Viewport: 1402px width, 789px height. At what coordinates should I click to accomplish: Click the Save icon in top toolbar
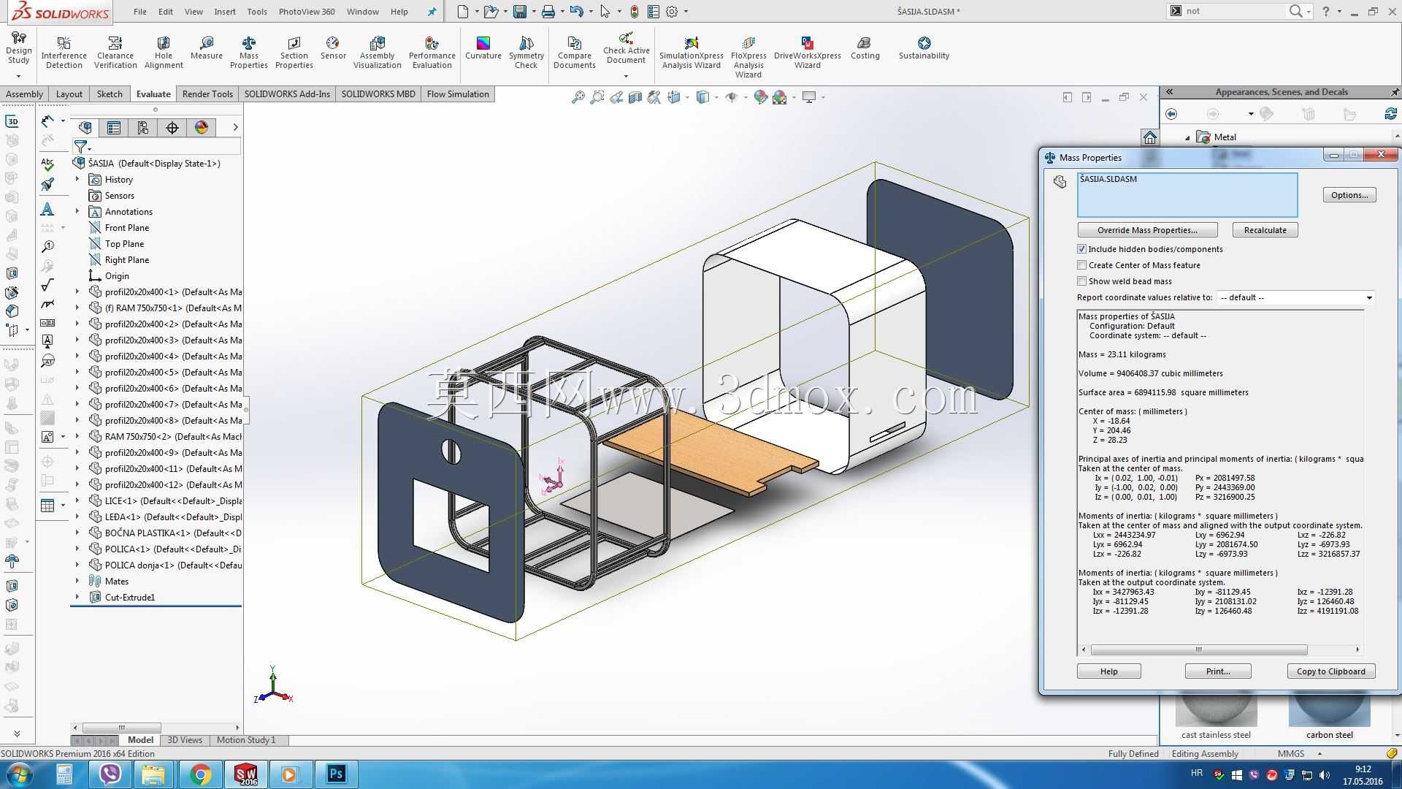click(520, 12)
